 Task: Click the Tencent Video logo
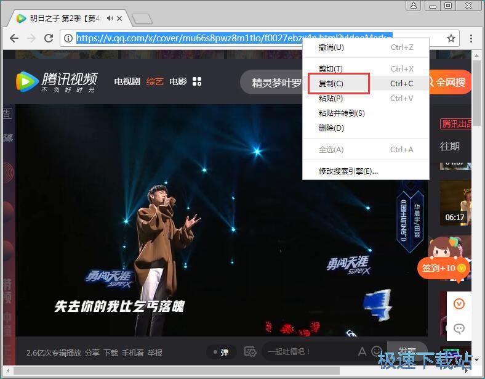pos(57,81)
